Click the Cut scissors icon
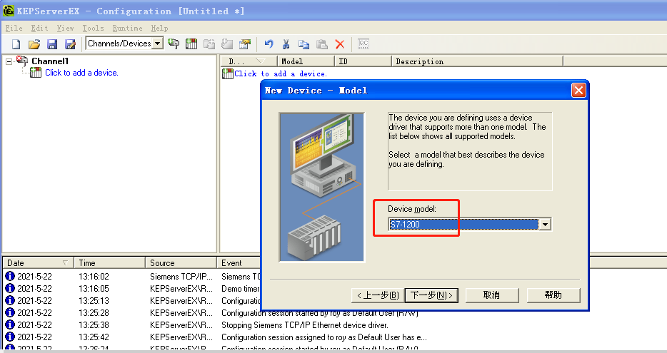Image resolution: width=667 pixels, height=353 pixels. click(286, 44)
